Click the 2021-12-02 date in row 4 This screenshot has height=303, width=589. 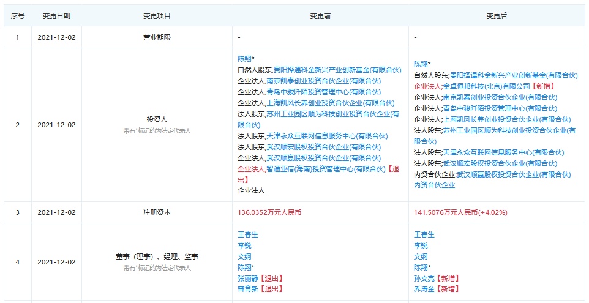point(56,262)
